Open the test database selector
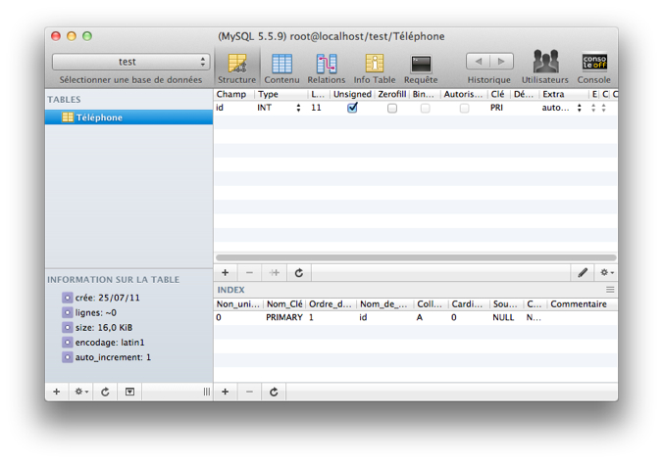The image size is (663, 463). (130, 62)
